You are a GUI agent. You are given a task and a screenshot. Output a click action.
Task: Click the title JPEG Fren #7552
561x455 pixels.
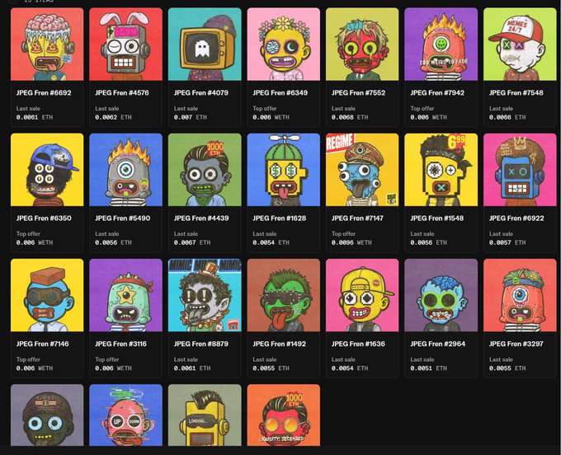click(359, 93)
